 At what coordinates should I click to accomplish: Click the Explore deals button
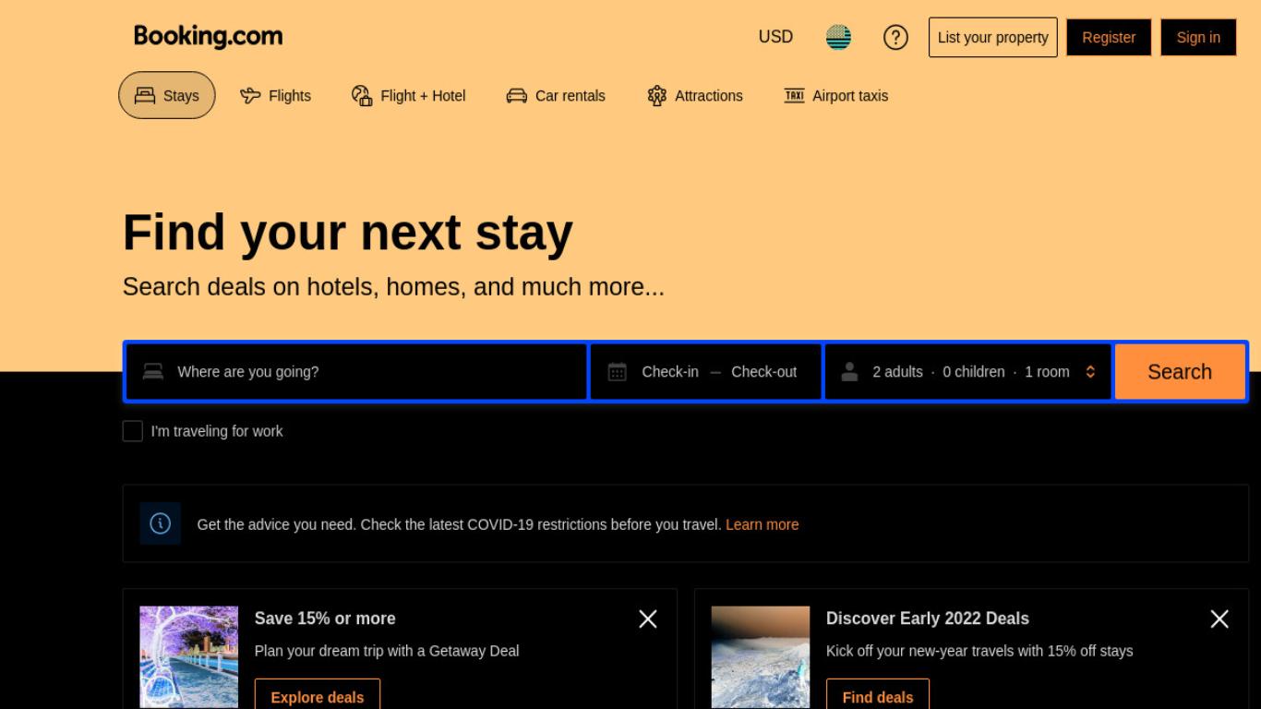318,696
